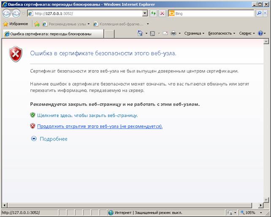Screen dimensions: 271x217
Task: Click the Bing search magnifier icon
Action: [x=259, y=14]
